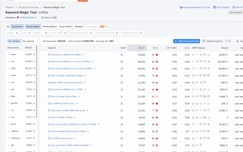Open the SERP icon in the 202M results cell

pos(227,55)
